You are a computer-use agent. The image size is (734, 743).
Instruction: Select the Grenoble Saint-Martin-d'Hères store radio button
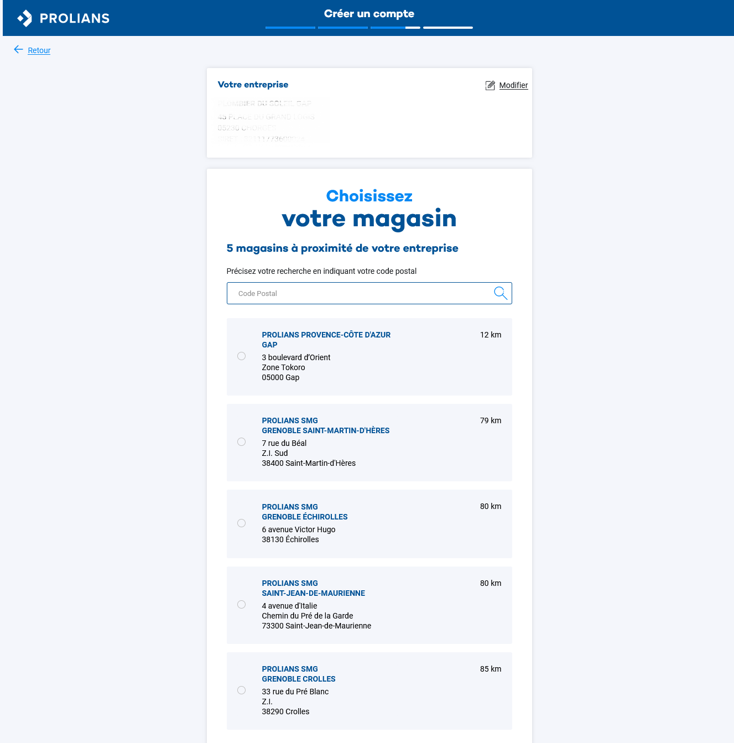[241, 442]
